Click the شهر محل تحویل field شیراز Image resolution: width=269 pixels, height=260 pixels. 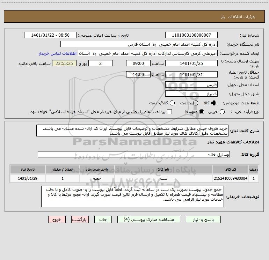191,94
